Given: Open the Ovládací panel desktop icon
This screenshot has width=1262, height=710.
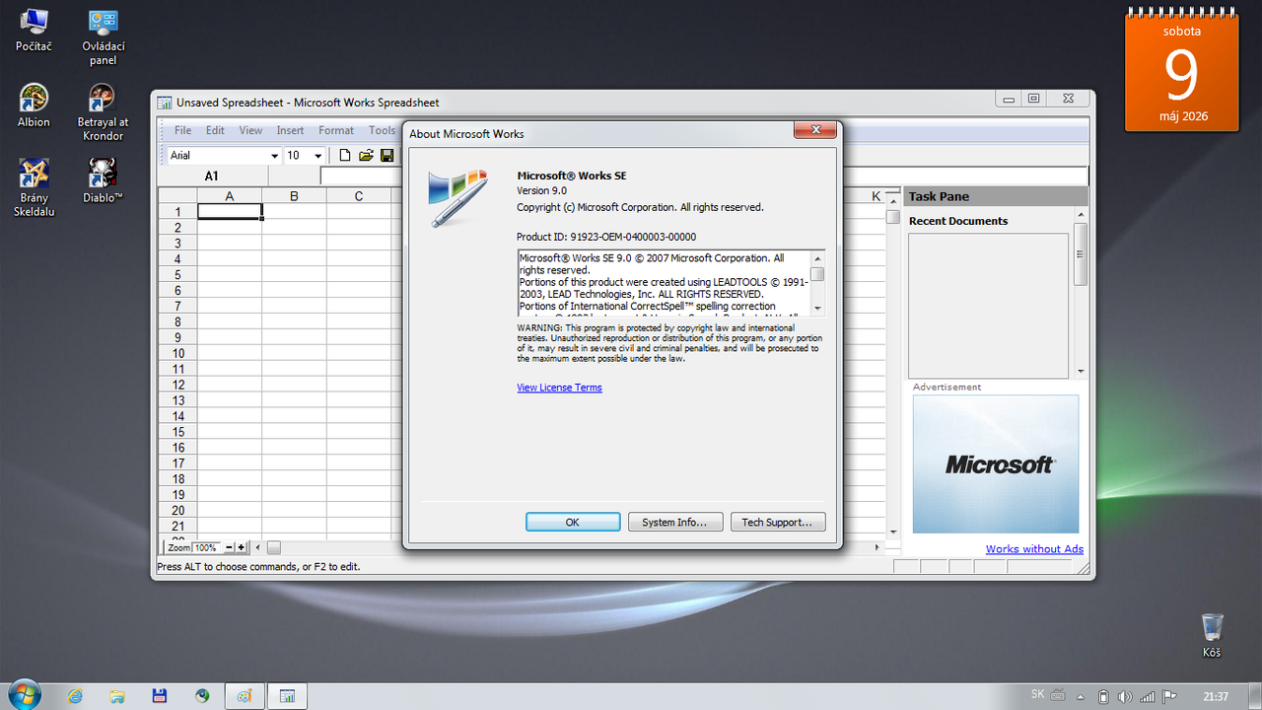Looking at the screenshot, I should 103,37.
